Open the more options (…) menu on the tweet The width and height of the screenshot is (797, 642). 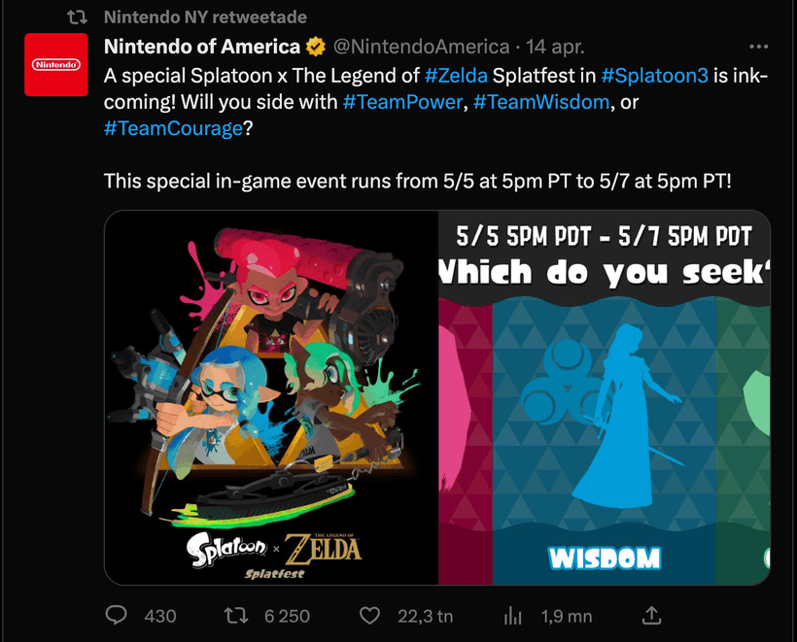click(759, 46)
